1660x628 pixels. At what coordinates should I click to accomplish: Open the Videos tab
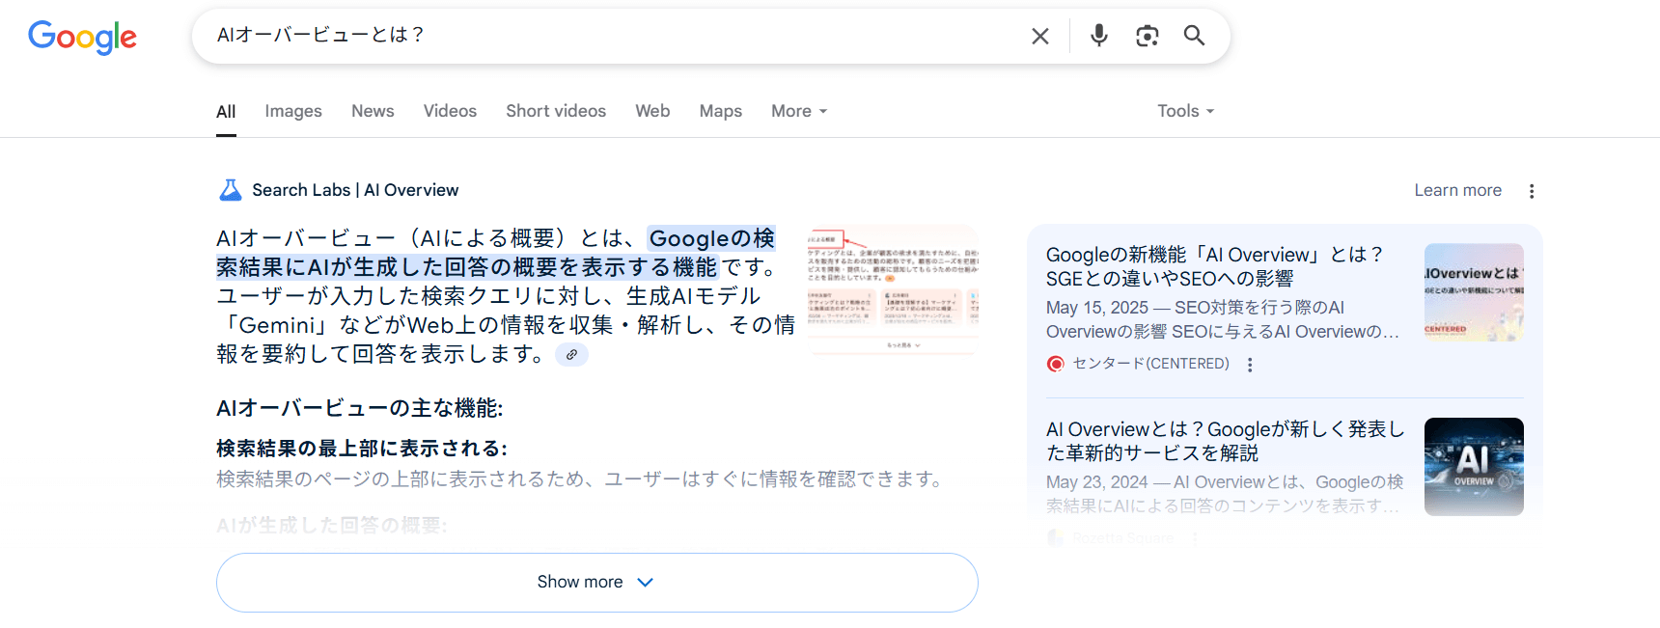point(450,111)
